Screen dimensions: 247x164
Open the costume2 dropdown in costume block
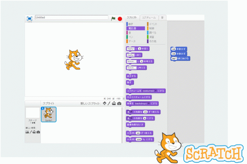click(x=156, y=91)
